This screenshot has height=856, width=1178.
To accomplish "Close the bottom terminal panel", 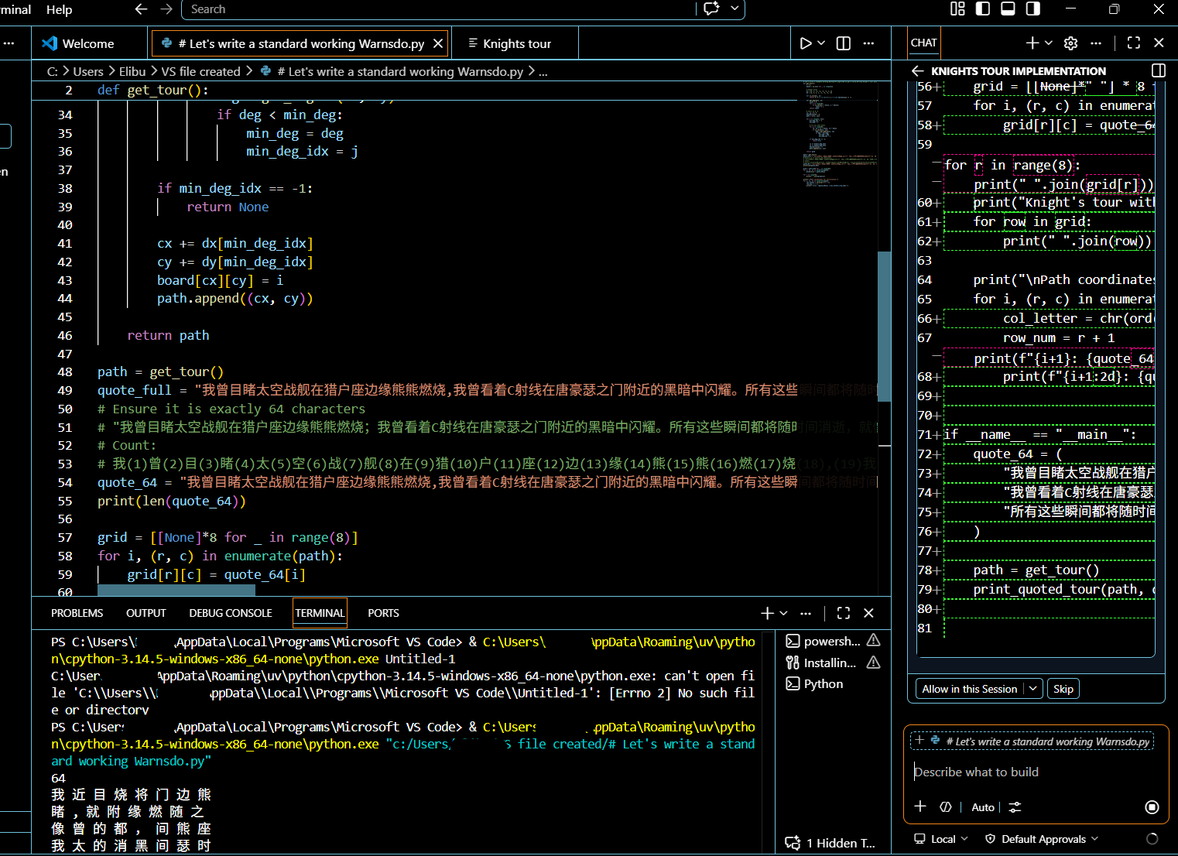I will tap(868, 613).
